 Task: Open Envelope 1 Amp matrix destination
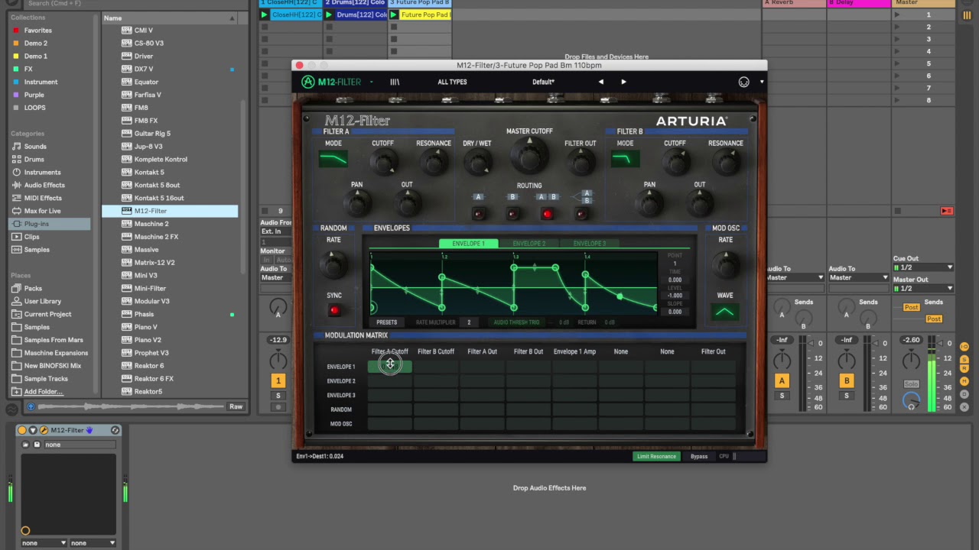point(574,351)
